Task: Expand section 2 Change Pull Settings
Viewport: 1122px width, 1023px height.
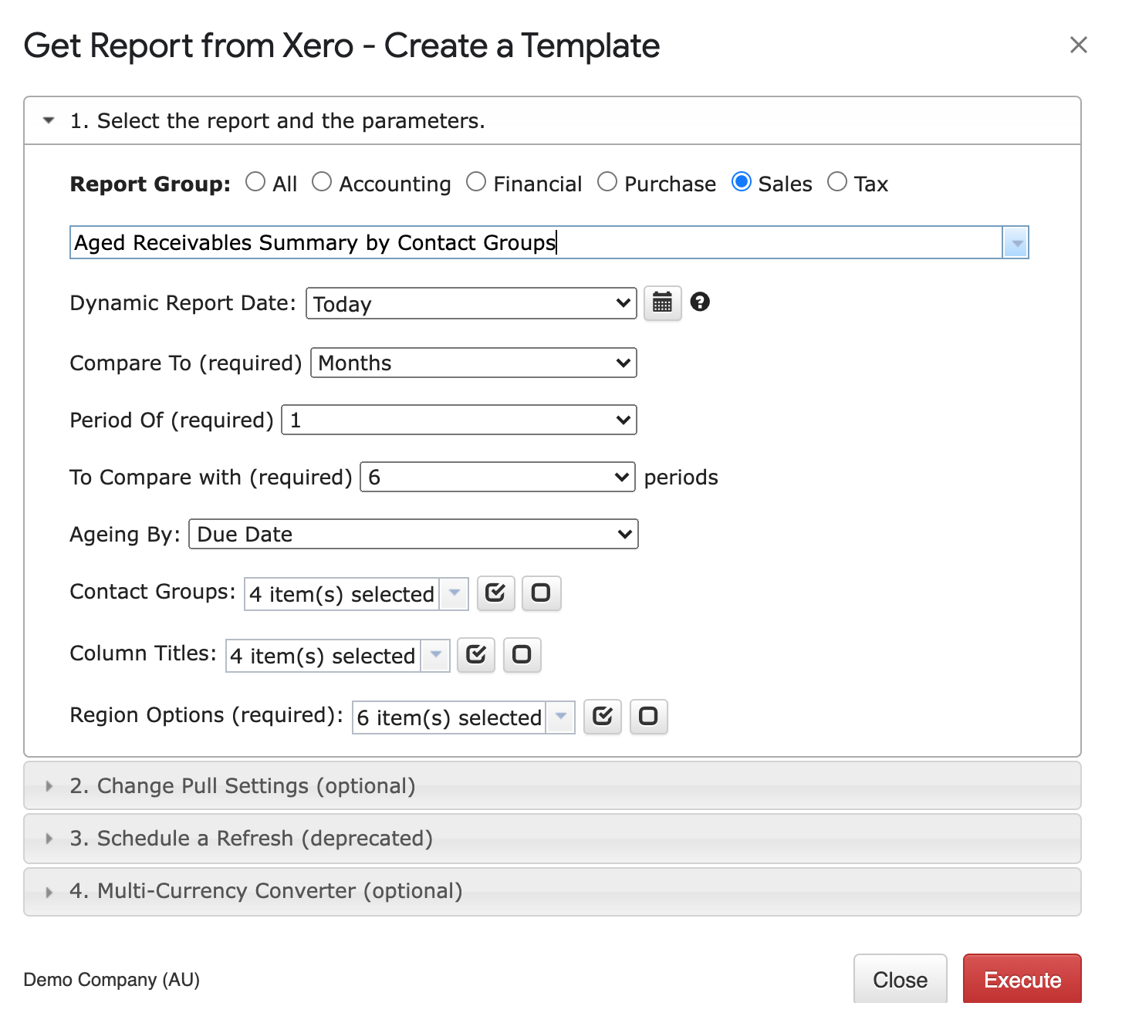Action: coord(553,785)
